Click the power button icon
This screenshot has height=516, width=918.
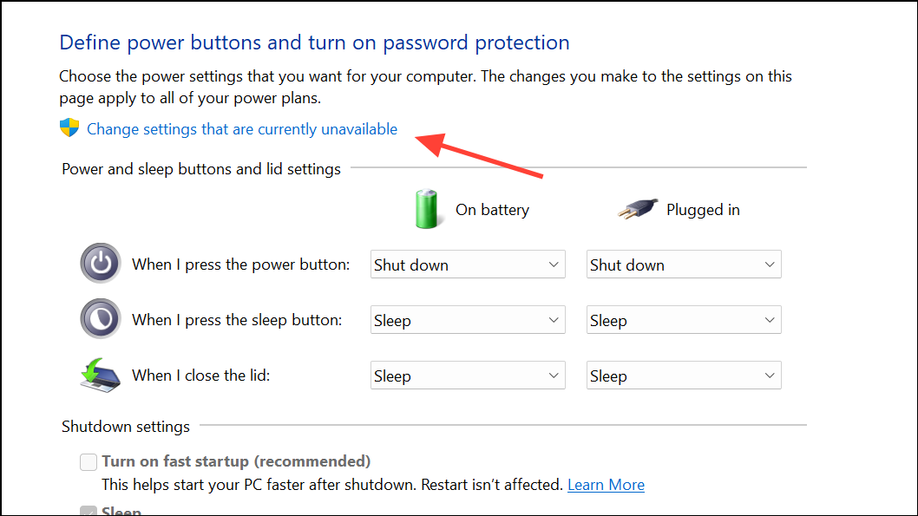coord(100,263)
